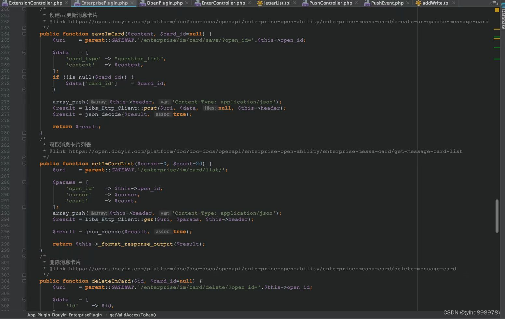Click the 'card_type' array key
The height and width of the screenshot is (319, 505).
(x=83, y=59)
